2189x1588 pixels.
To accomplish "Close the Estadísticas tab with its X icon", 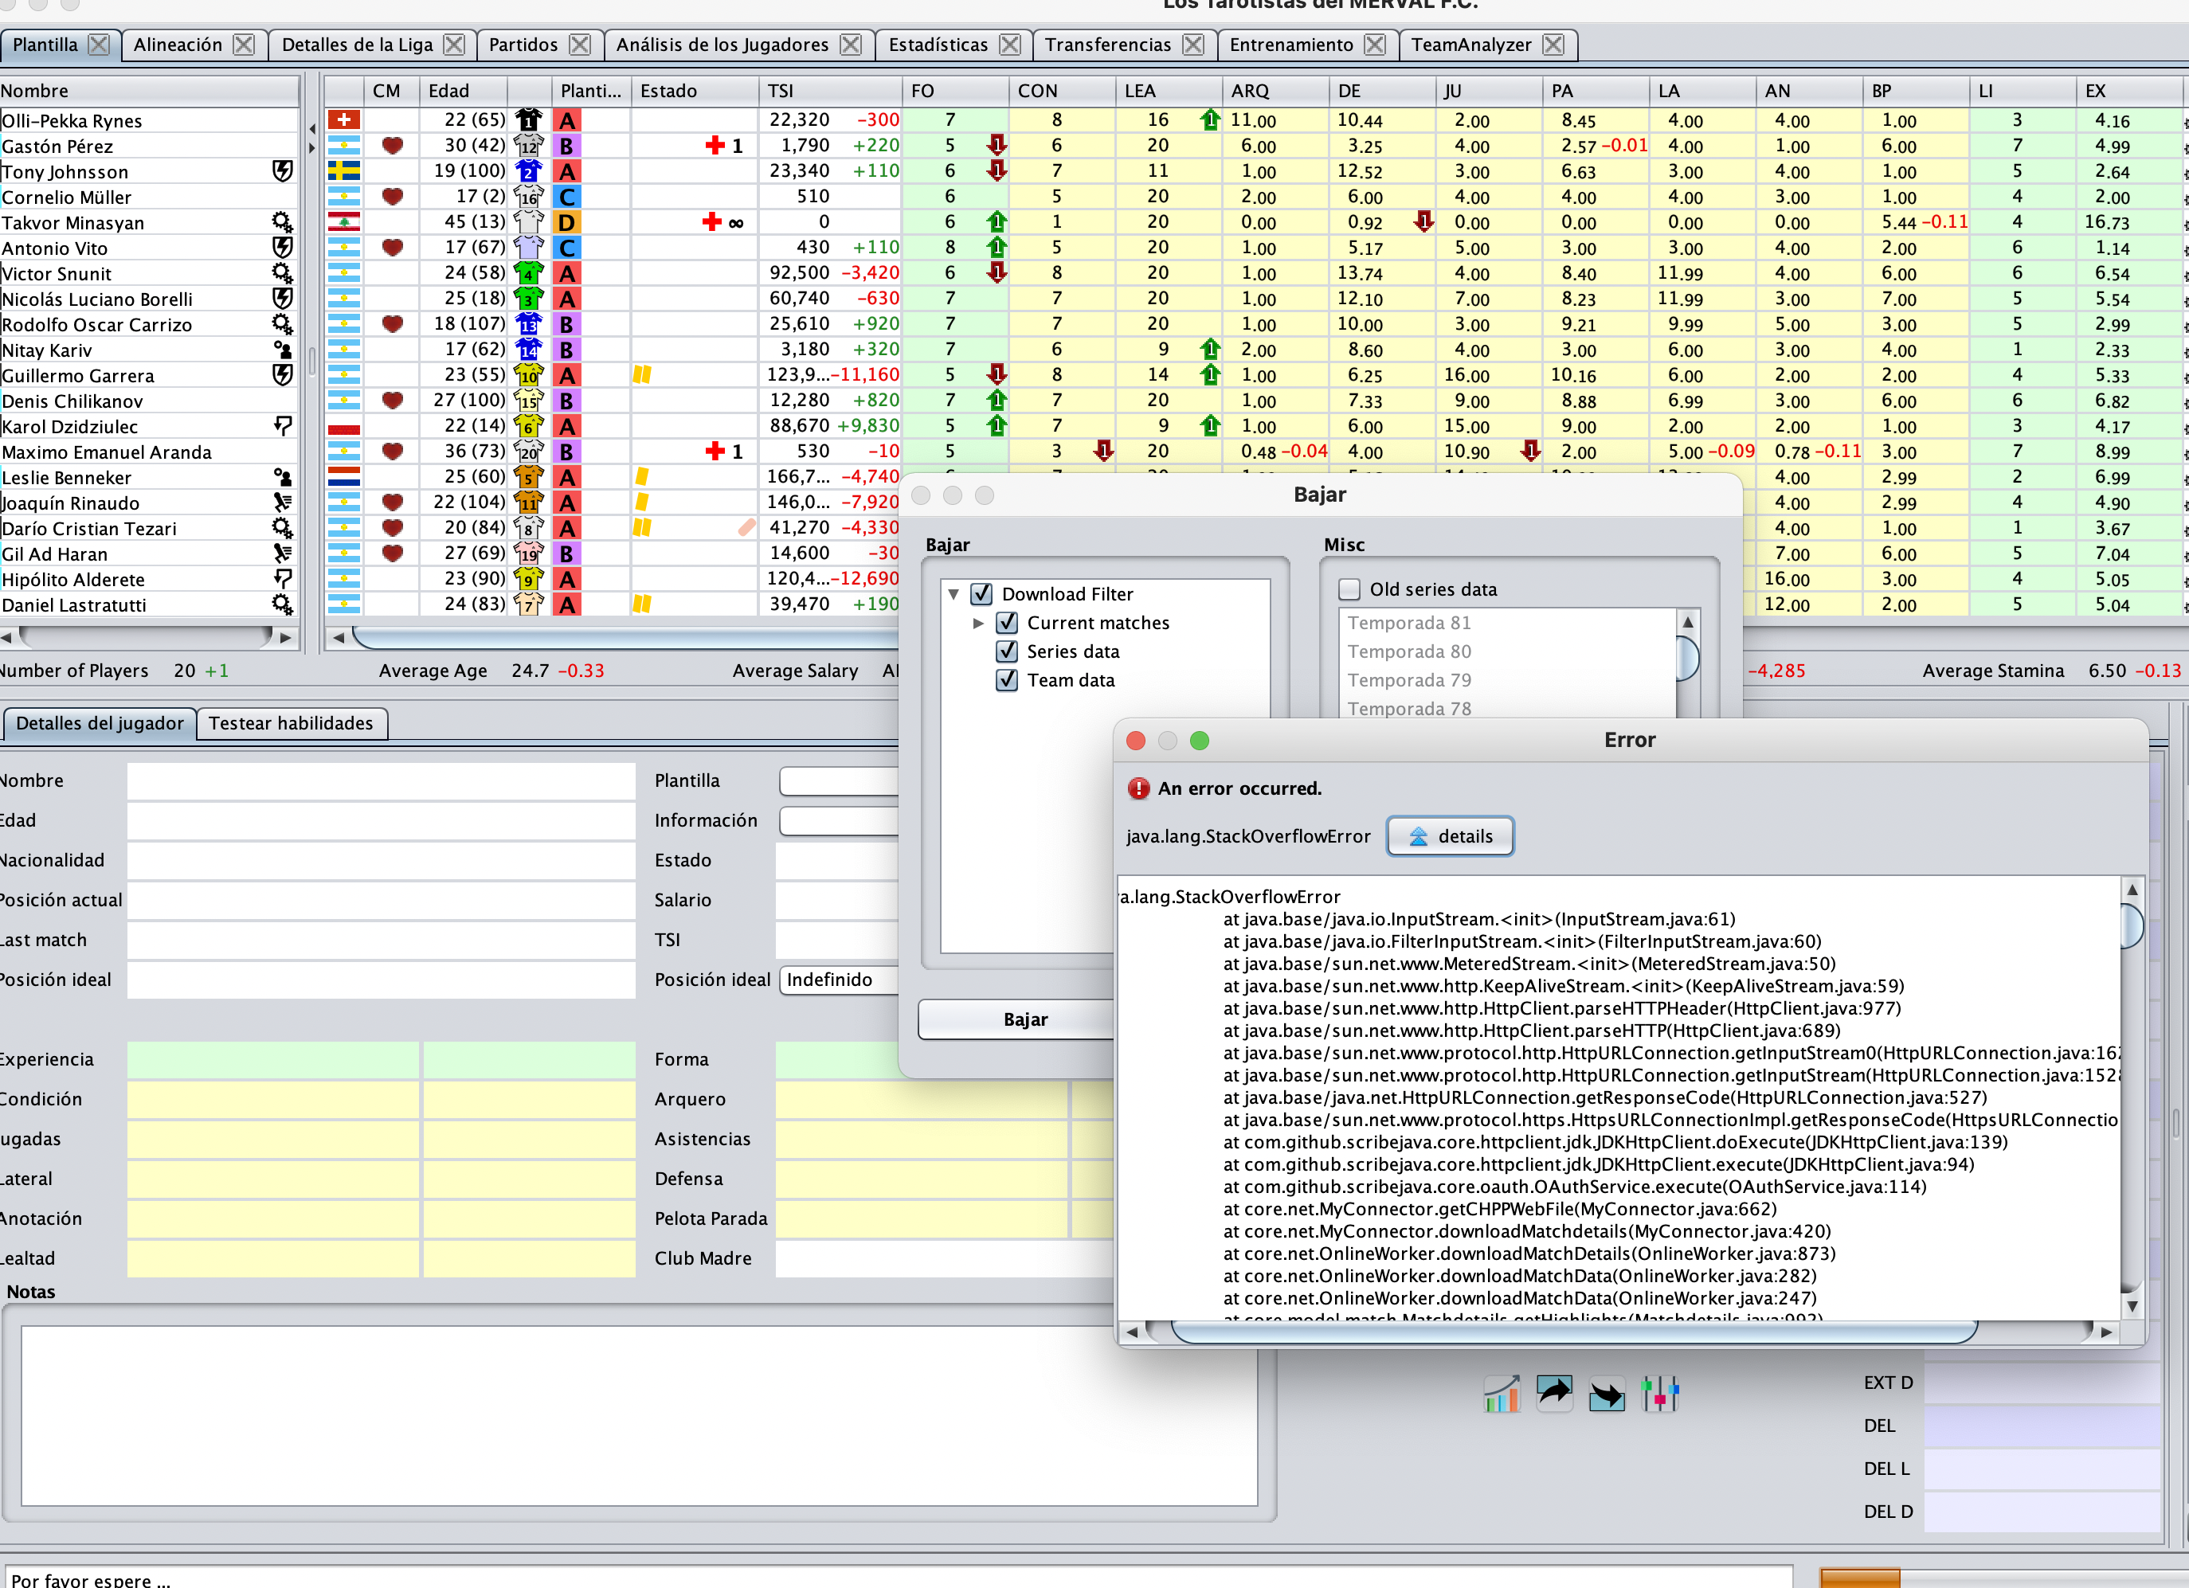I will 1011,45.
